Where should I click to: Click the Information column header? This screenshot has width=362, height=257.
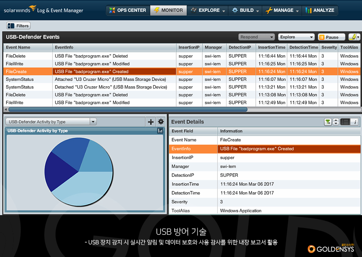(x=289, y=131)
